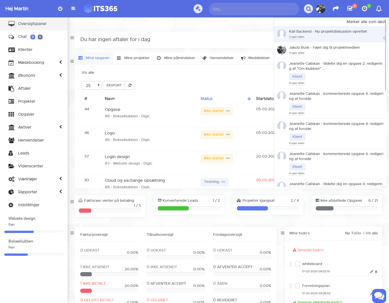Select Klienter in the sidebar
Screen dimensions: 389x303
(26, 50)
